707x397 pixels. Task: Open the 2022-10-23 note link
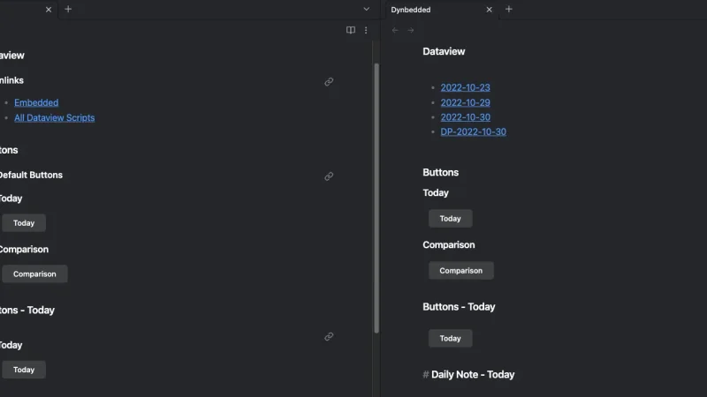click(x=466, y=87)
